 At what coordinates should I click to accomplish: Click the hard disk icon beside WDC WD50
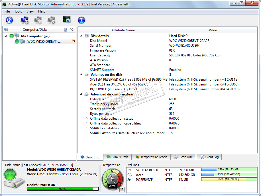click(22, 41)
